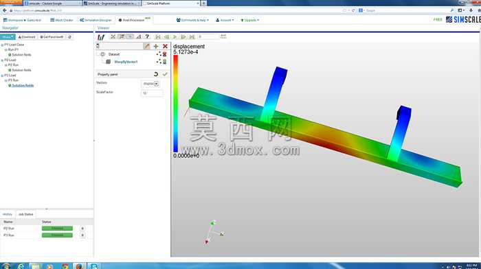
Task: Open the Account dropdown menu
Action: (x=225, y=20)
